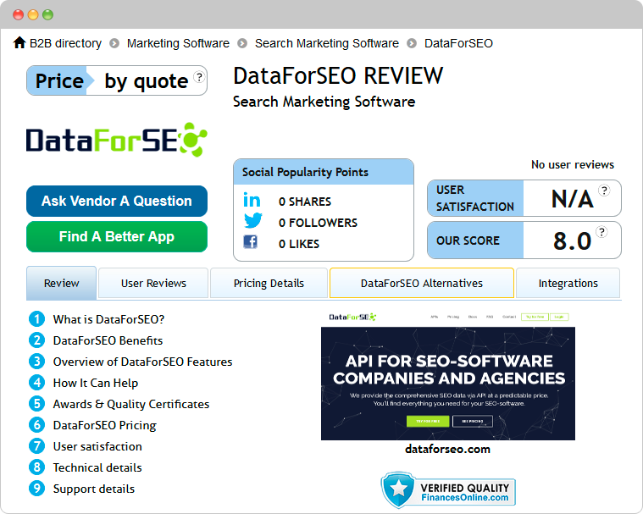Open the DataForSEO website screenshot thumbnail
This screenshot has height=514, width=643.
[448, 375]
